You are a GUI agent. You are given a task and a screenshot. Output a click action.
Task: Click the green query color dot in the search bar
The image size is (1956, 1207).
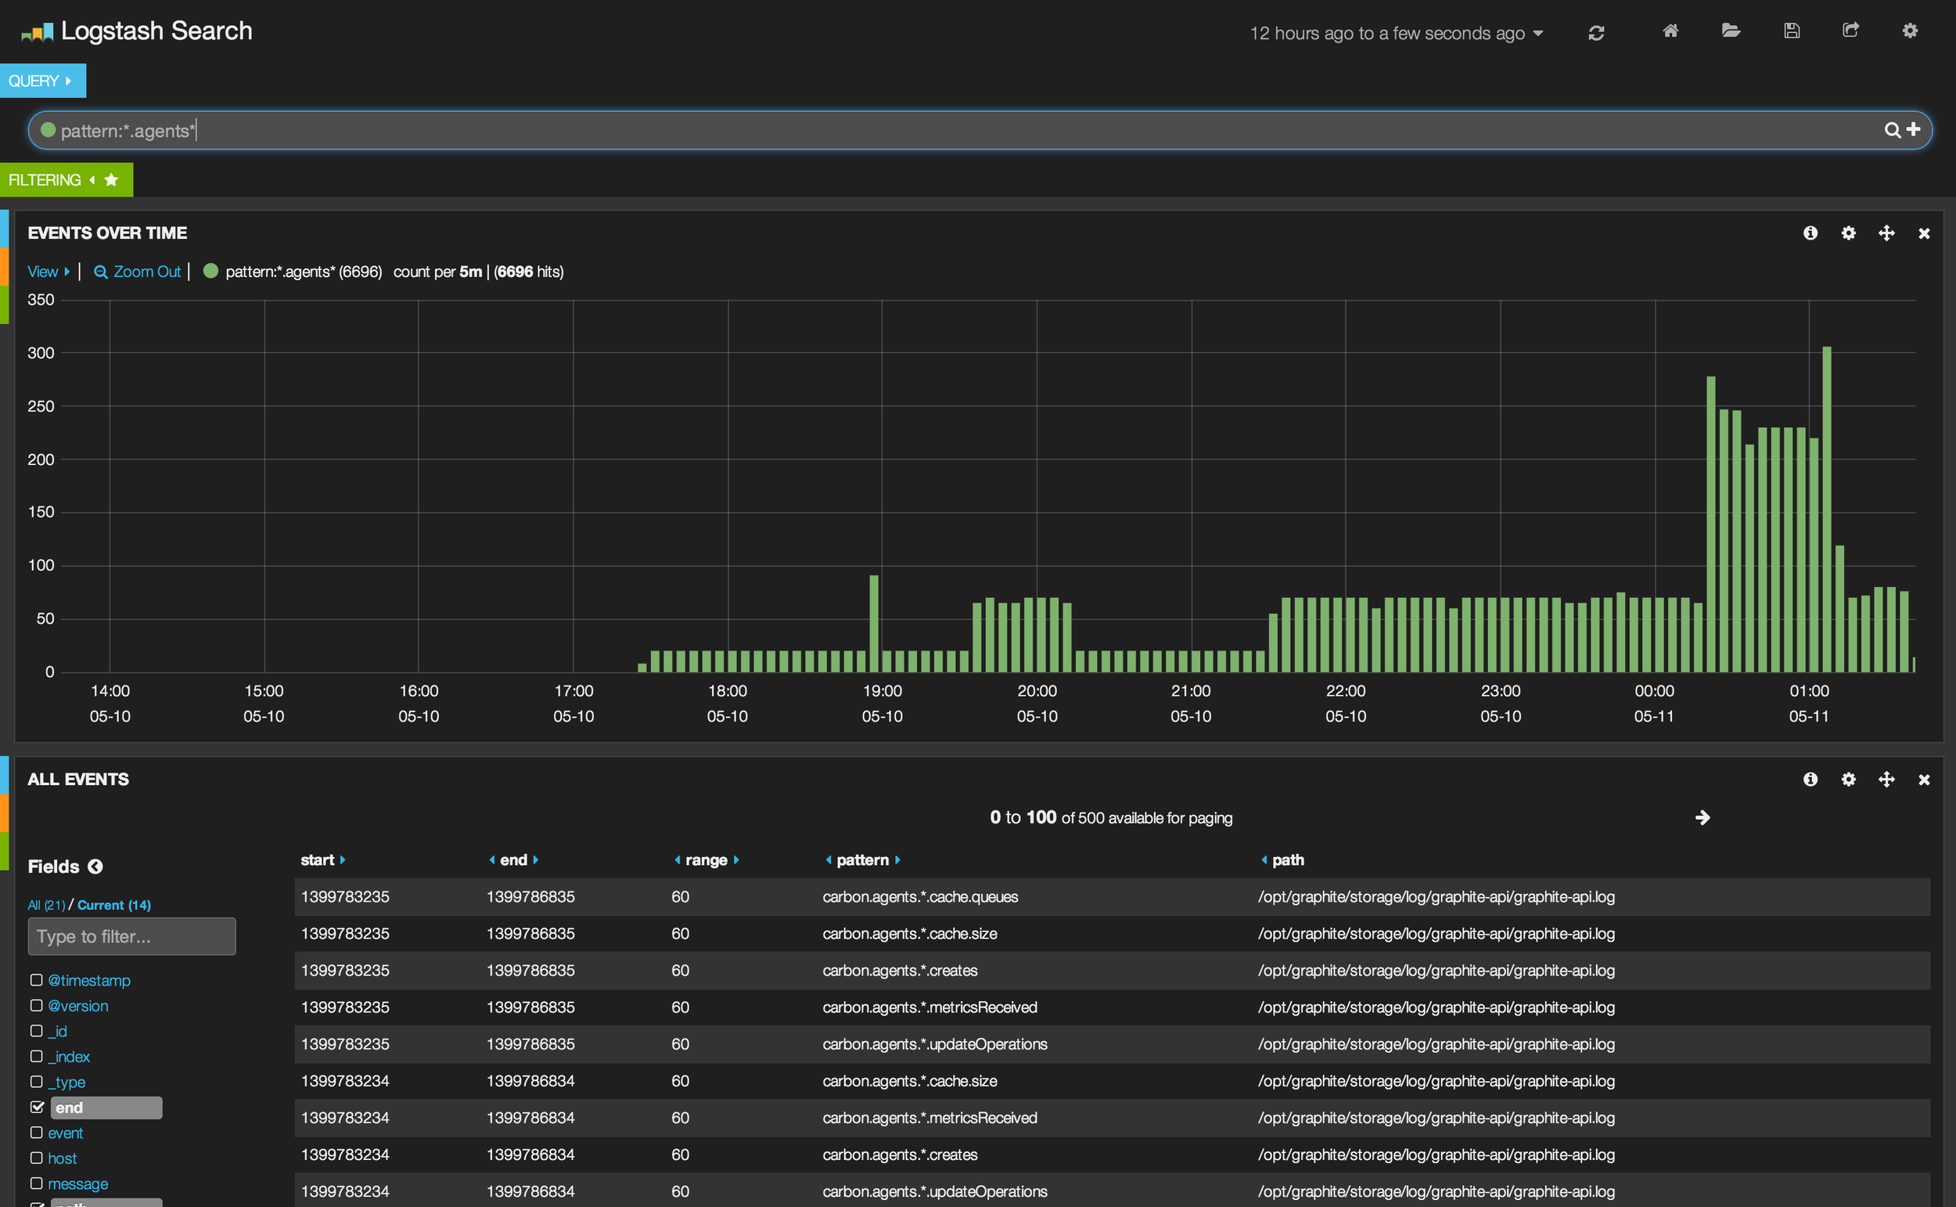48,130
